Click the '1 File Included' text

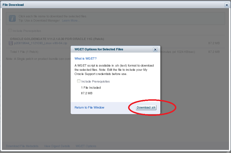pyautogui.click(x=91, y=88)
